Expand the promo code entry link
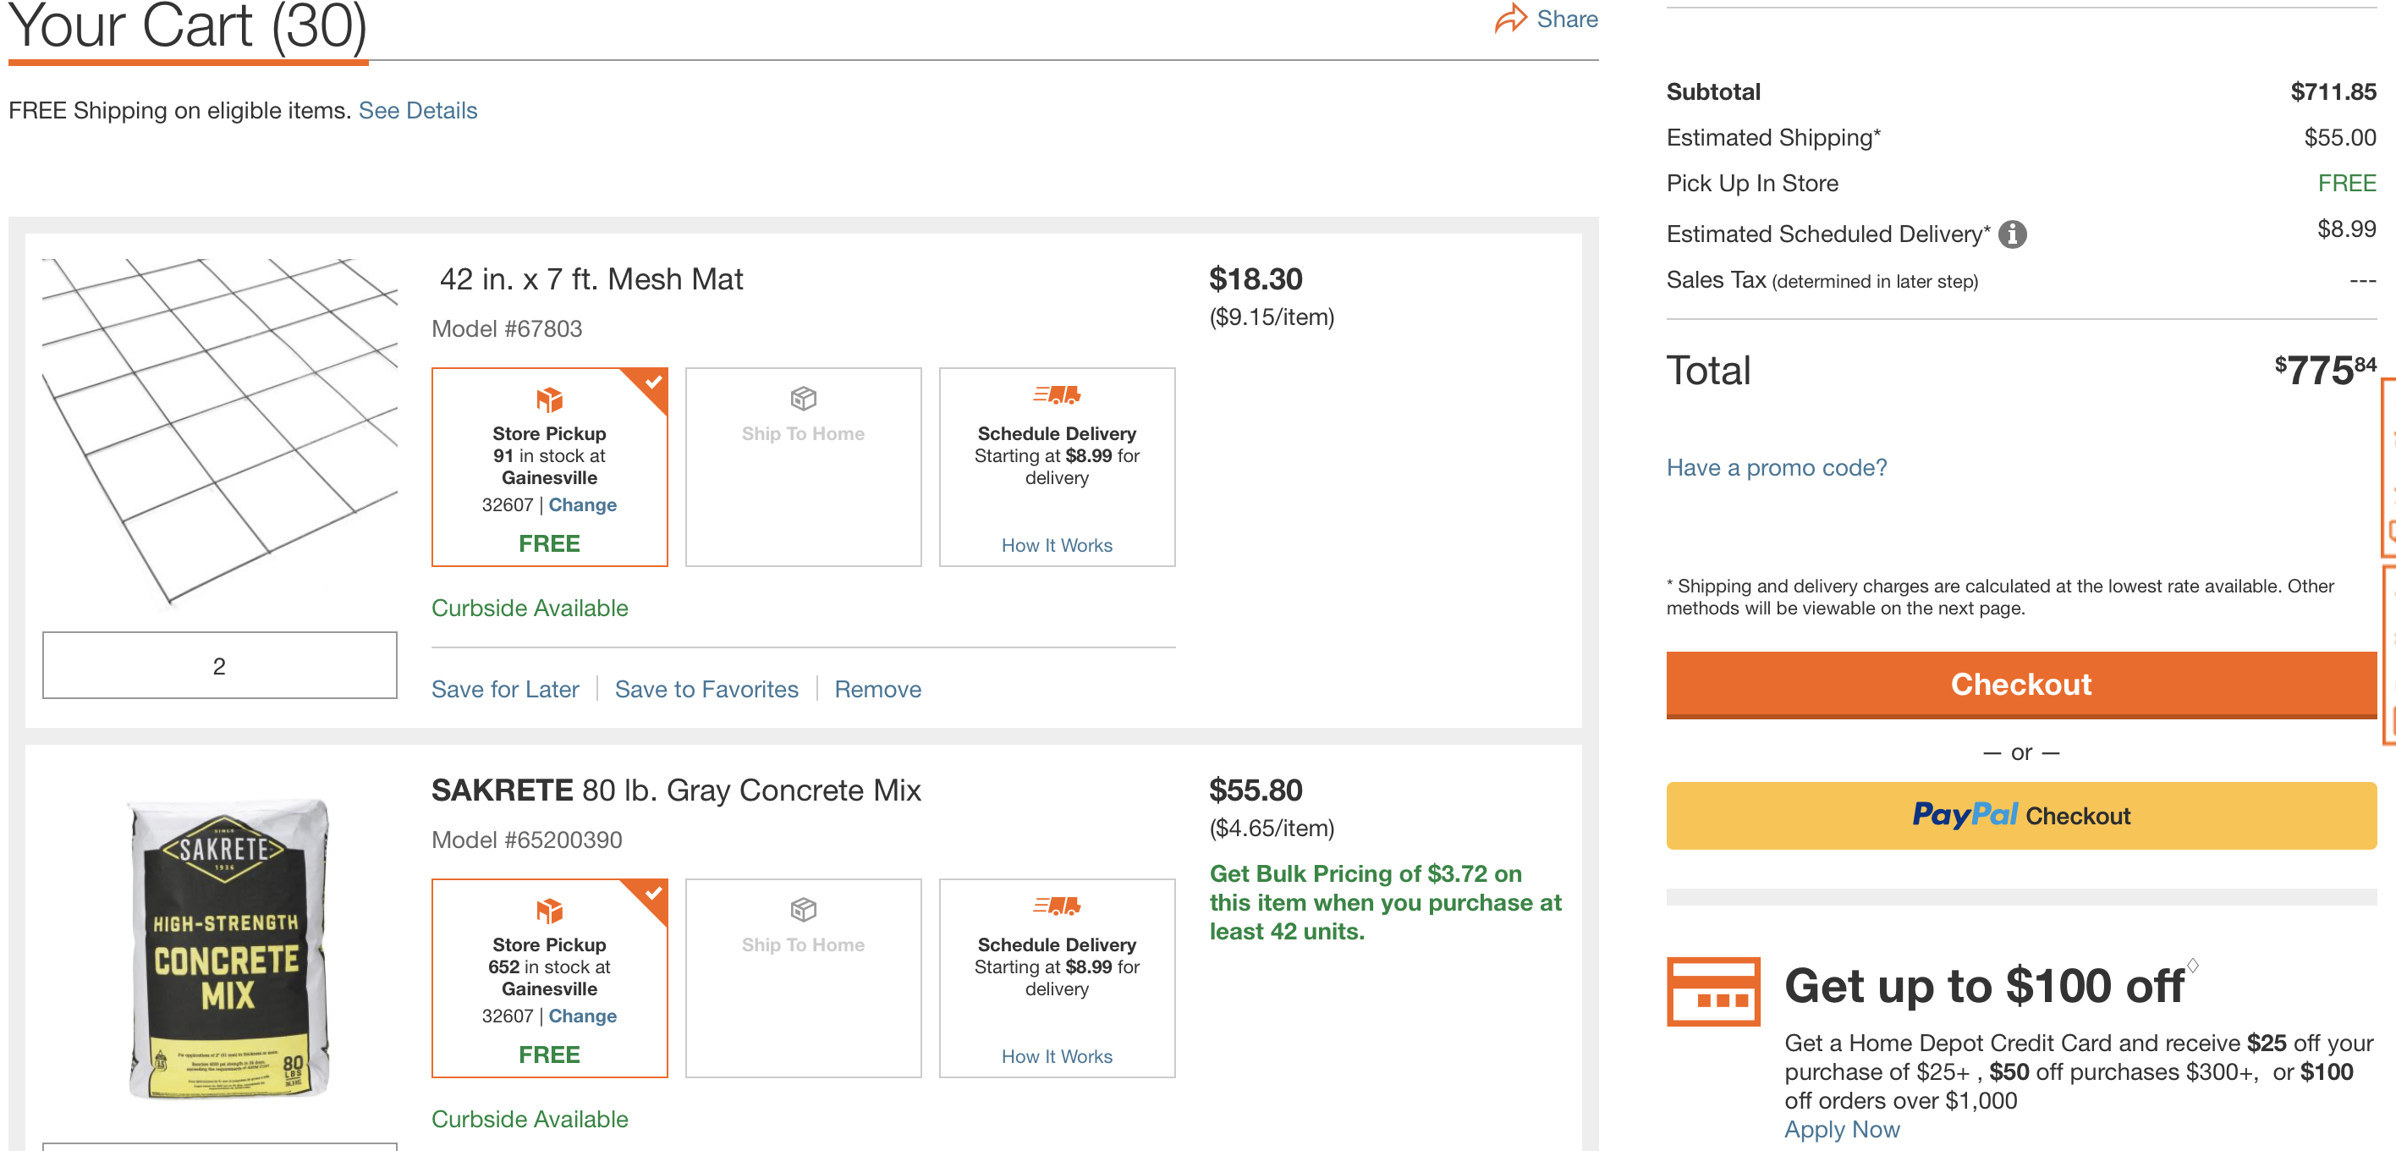Screen dimensions: 2396x1151 (1776, 467)
